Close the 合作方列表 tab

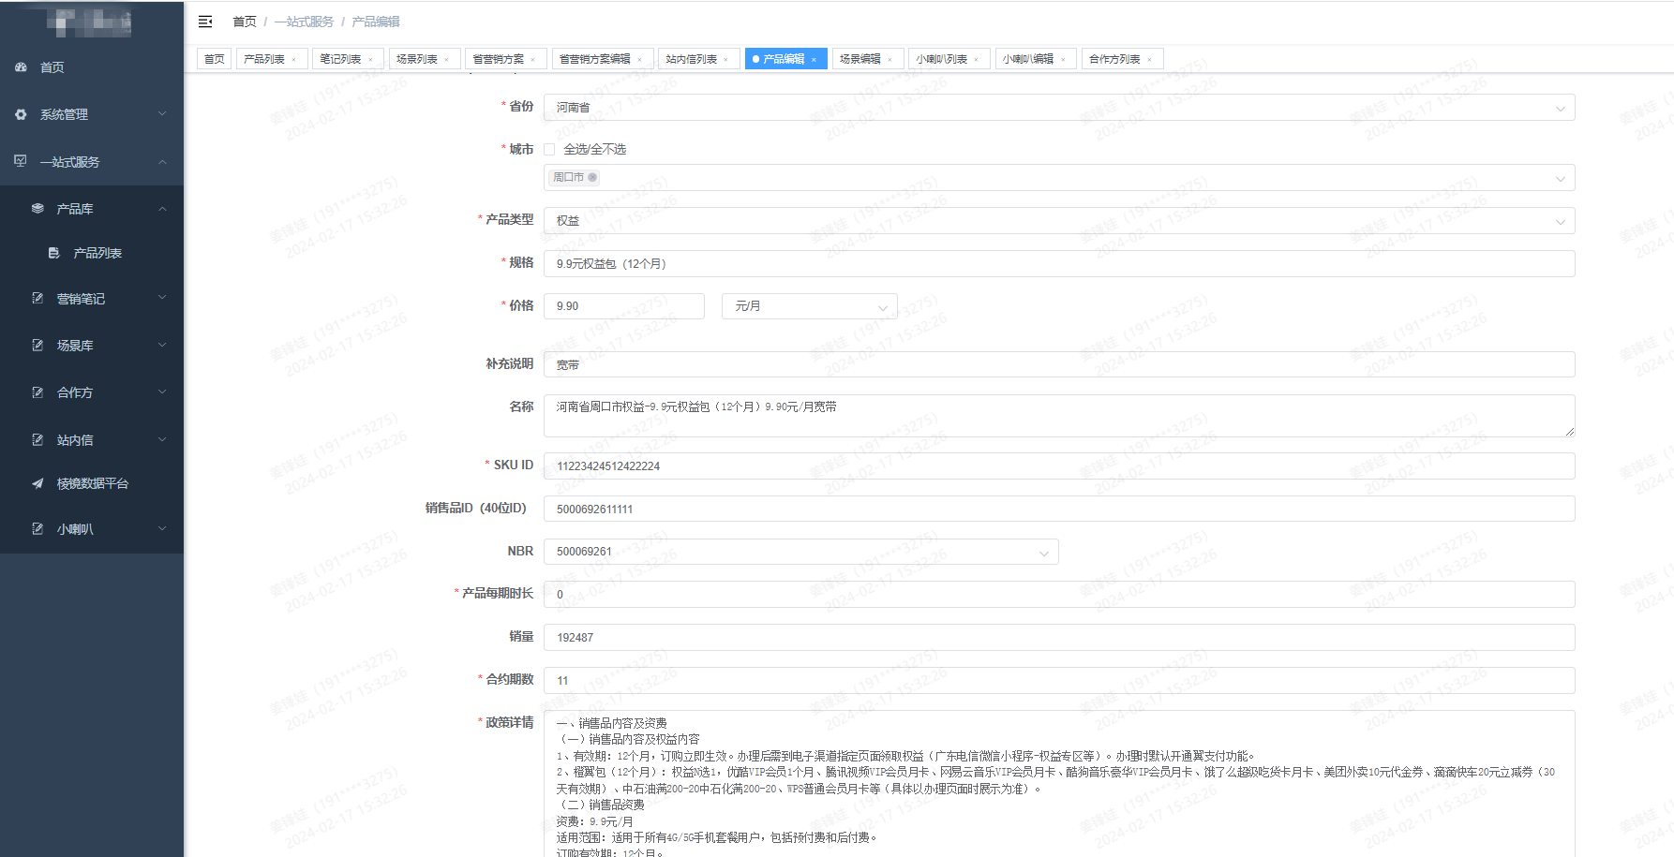pyautogui.click(x=1150, y=59)
